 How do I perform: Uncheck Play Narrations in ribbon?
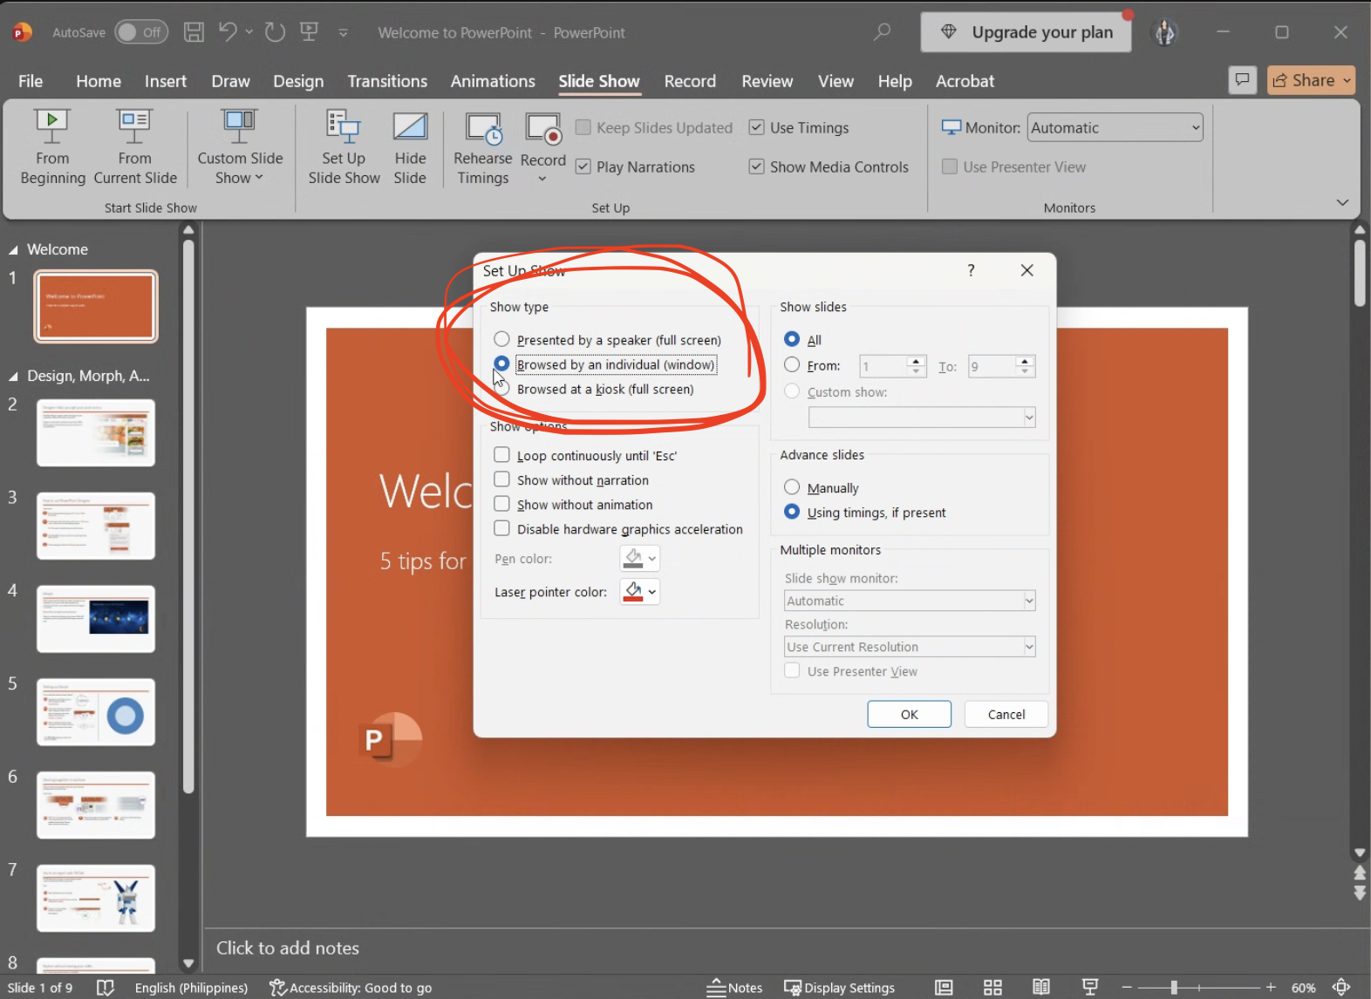(583, 166)
